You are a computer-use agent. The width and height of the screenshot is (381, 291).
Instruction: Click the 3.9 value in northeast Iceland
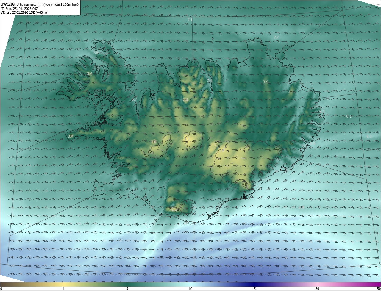click(x=266, y=82)
